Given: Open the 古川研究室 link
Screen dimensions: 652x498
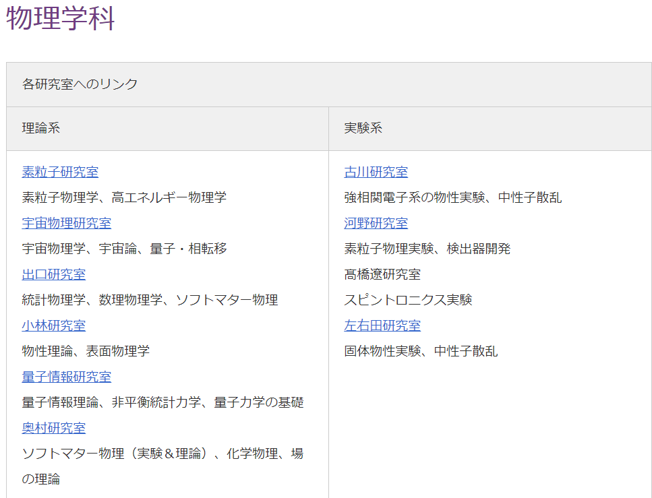Looking at the screenshot, I should tap(376, 172).
